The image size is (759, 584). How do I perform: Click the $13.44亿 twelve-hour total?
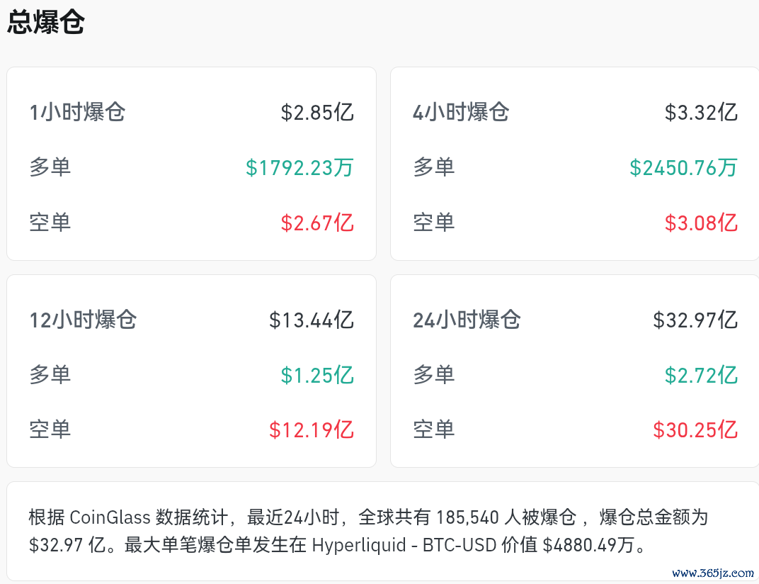tap(312, 320)
